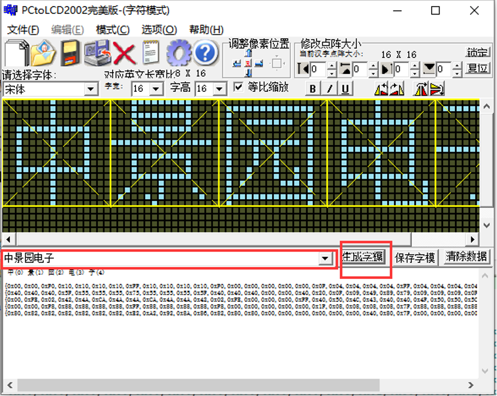Open the 文件(F) menu
Screen dimensions: 497x396
coord(23,30)
